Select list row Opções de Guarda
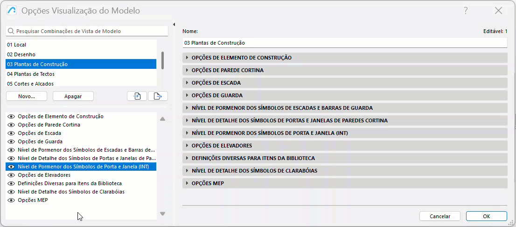Screen dimensions: 516x227 tap(81, 142)
